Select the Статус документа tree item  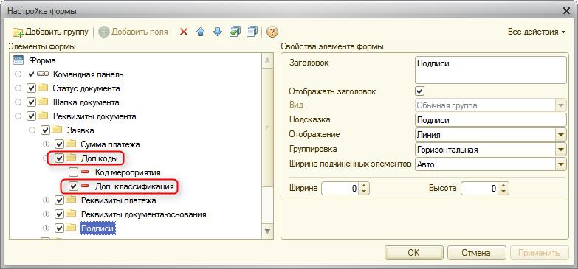86,88
